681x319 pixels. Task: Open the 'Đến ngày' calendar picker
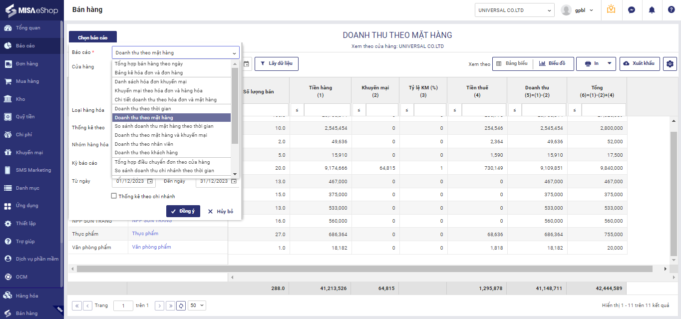click(x=233, y=181)
